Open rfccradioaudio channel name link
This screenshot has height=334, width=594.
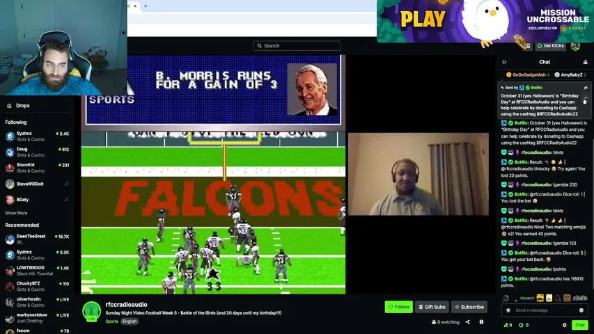126,305
